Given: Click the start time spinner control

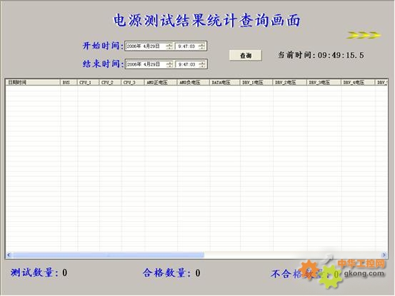Looking at the screenshot, I should click(x=201, y=46).
